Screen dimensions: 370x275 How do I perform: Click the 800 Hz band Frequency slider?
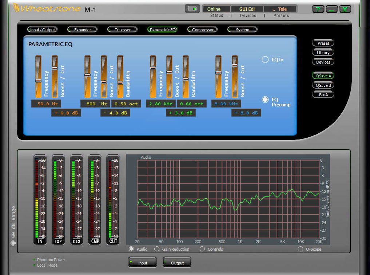(x=87, y=77)
